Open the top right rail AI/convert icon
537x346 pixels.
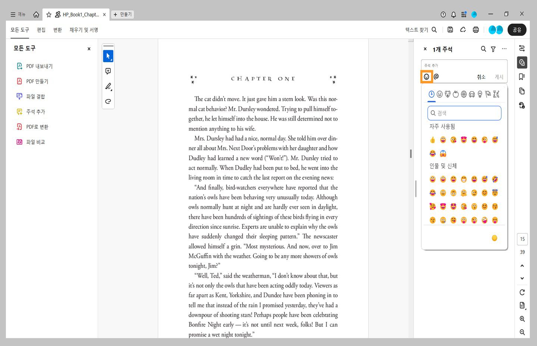tap(522, 48)
